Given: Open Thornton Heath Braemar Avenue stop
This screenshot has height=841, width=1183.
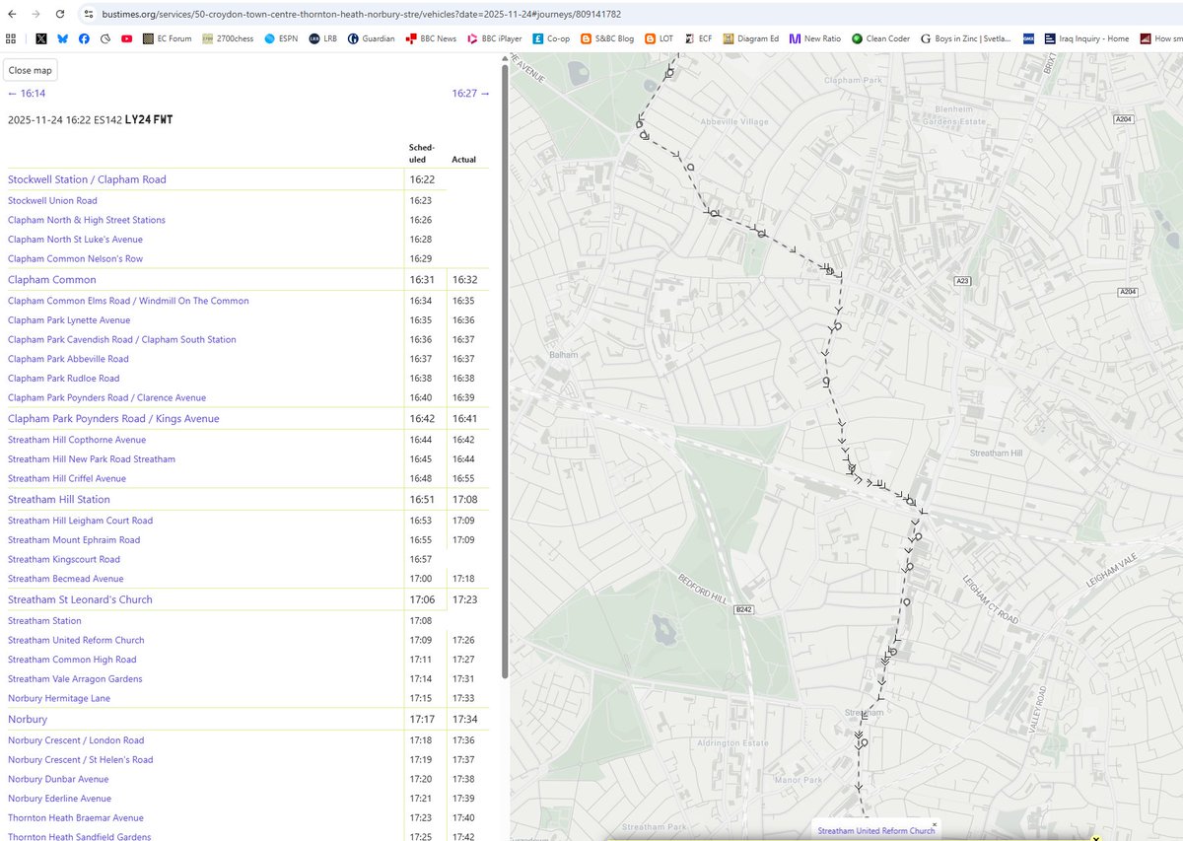Looking at the screenshot, I should click(76, 818).
